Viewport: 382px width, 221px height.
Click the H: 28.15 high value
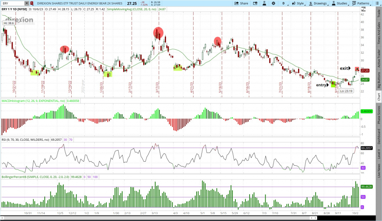[63, 9]
